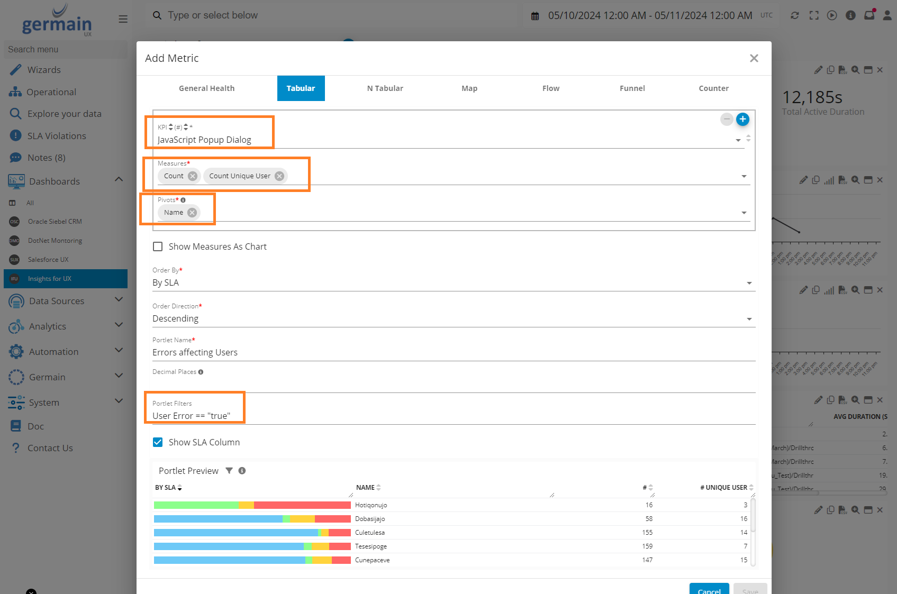Close the Add Metric dialog
The height and width of the screenshot is (594, 897).
click(754, 58)
